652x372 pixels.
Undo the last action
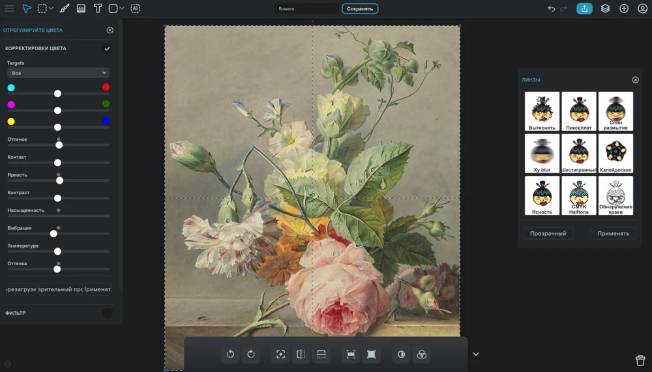(x=552, y=8)
